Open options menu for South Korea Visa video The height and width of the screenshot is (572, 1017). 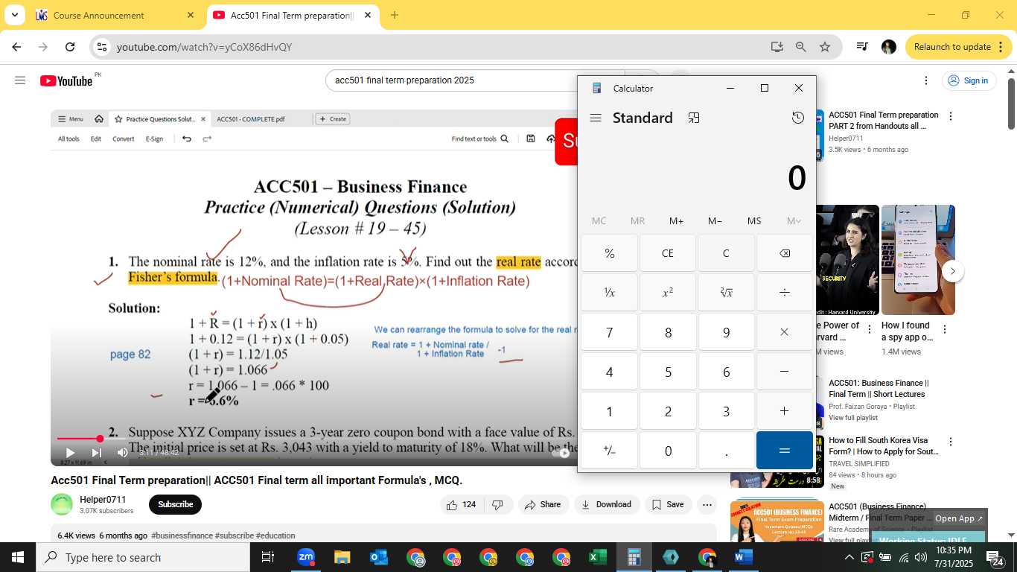coord(950,442)
